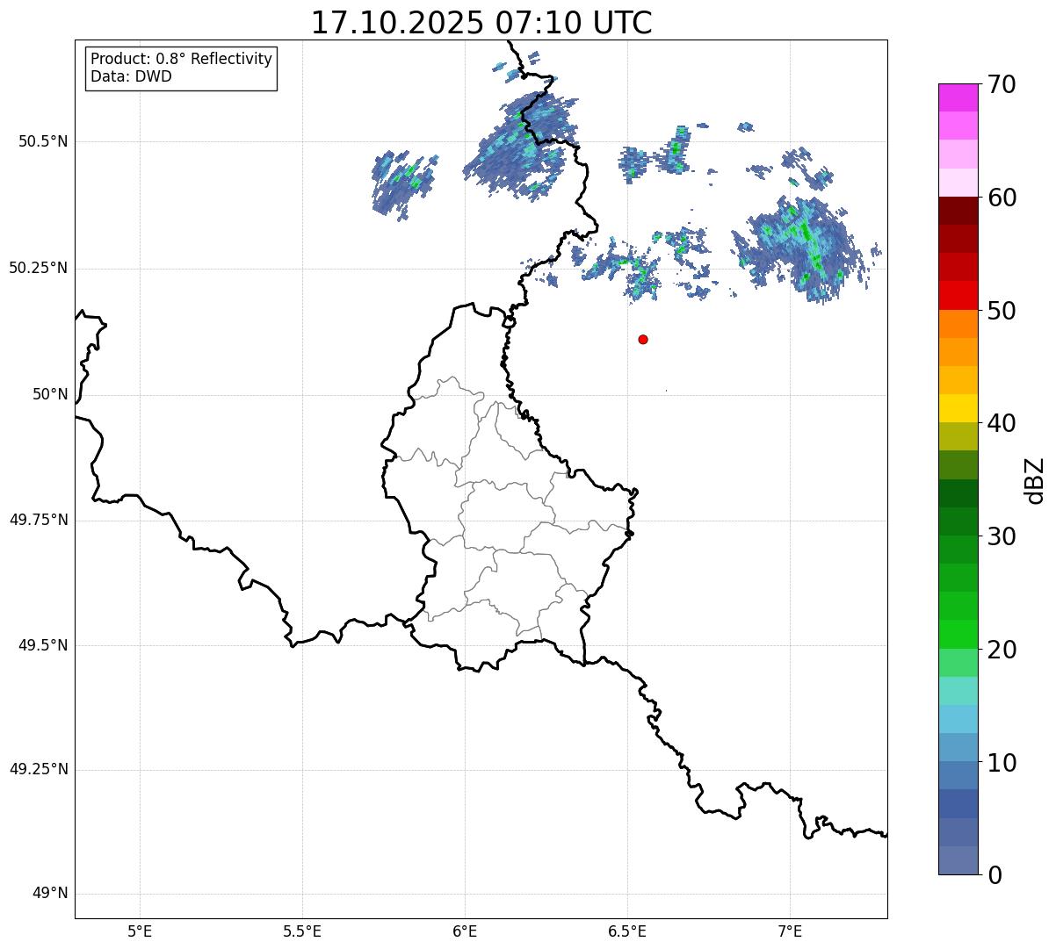The height and width of the screenshot is (949, 1056).
Task: Click the magenta top colorbar swatch
Action: click(x=958, y=97)
